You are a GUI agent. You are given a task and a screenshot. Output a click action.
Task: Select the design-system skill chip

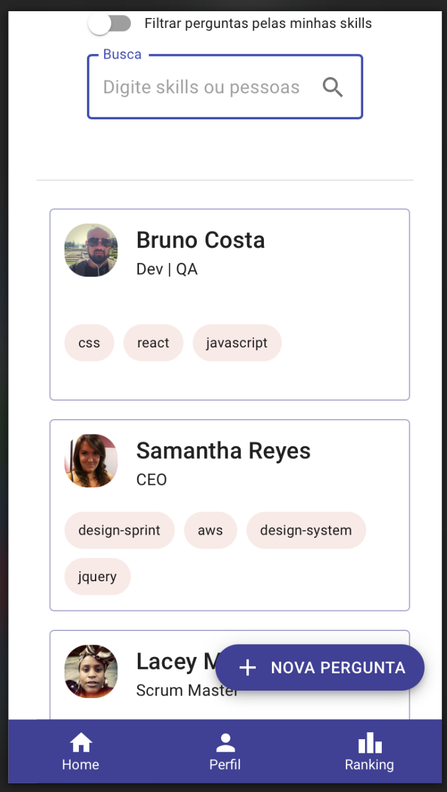pos(306,530)
